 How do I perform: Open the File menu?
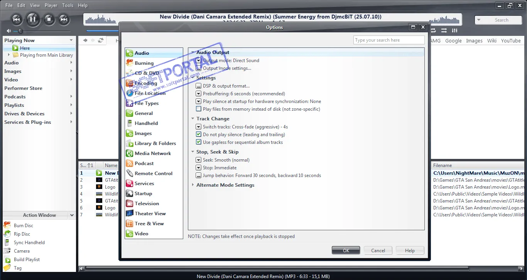tap(9, 5)
